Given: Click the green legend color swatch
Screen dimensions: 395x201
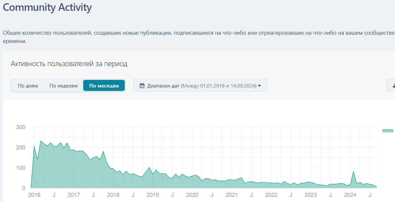Looking at the screenshot, I should coord(388,131).
